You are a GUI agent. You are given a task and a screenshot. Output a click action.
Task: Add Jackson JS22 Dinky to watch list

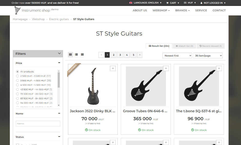tap(113, 68)
